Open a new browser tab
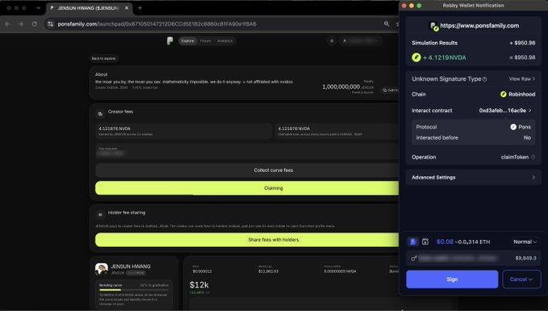The height and width of the screenshot is (311, 548). (140, 8)
